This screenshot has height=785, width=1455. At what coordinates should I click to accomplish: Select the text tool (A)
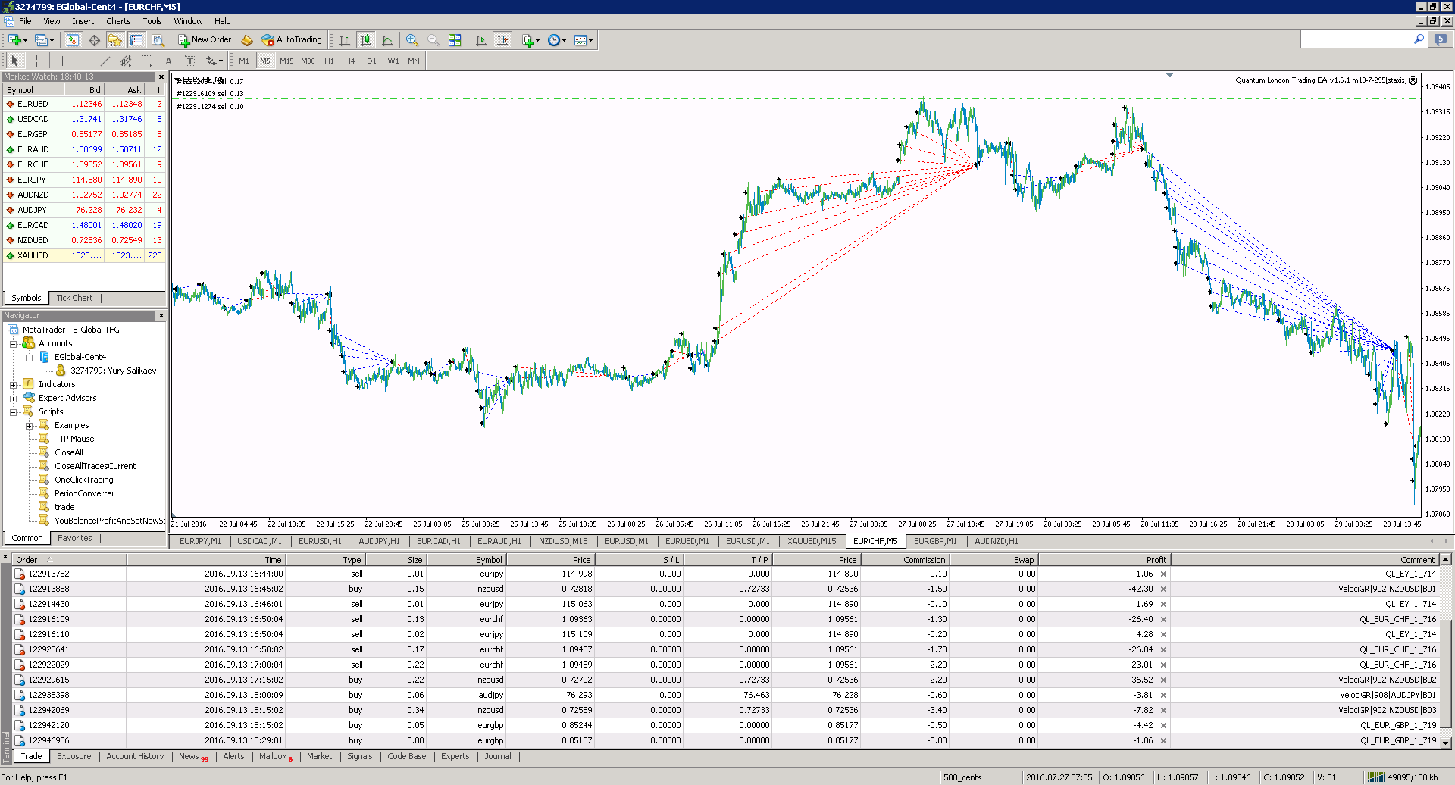pyautogui.click(x=168, y=61)
